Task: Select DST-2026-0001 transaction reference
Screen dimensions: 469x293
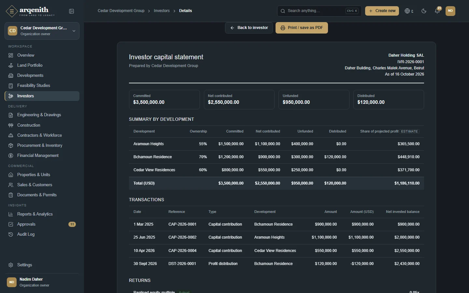Action: click(182, 264)
